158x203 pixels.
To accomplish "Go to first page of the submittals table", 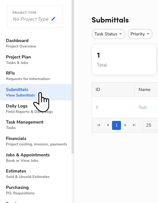I will [x=99, y=125].
